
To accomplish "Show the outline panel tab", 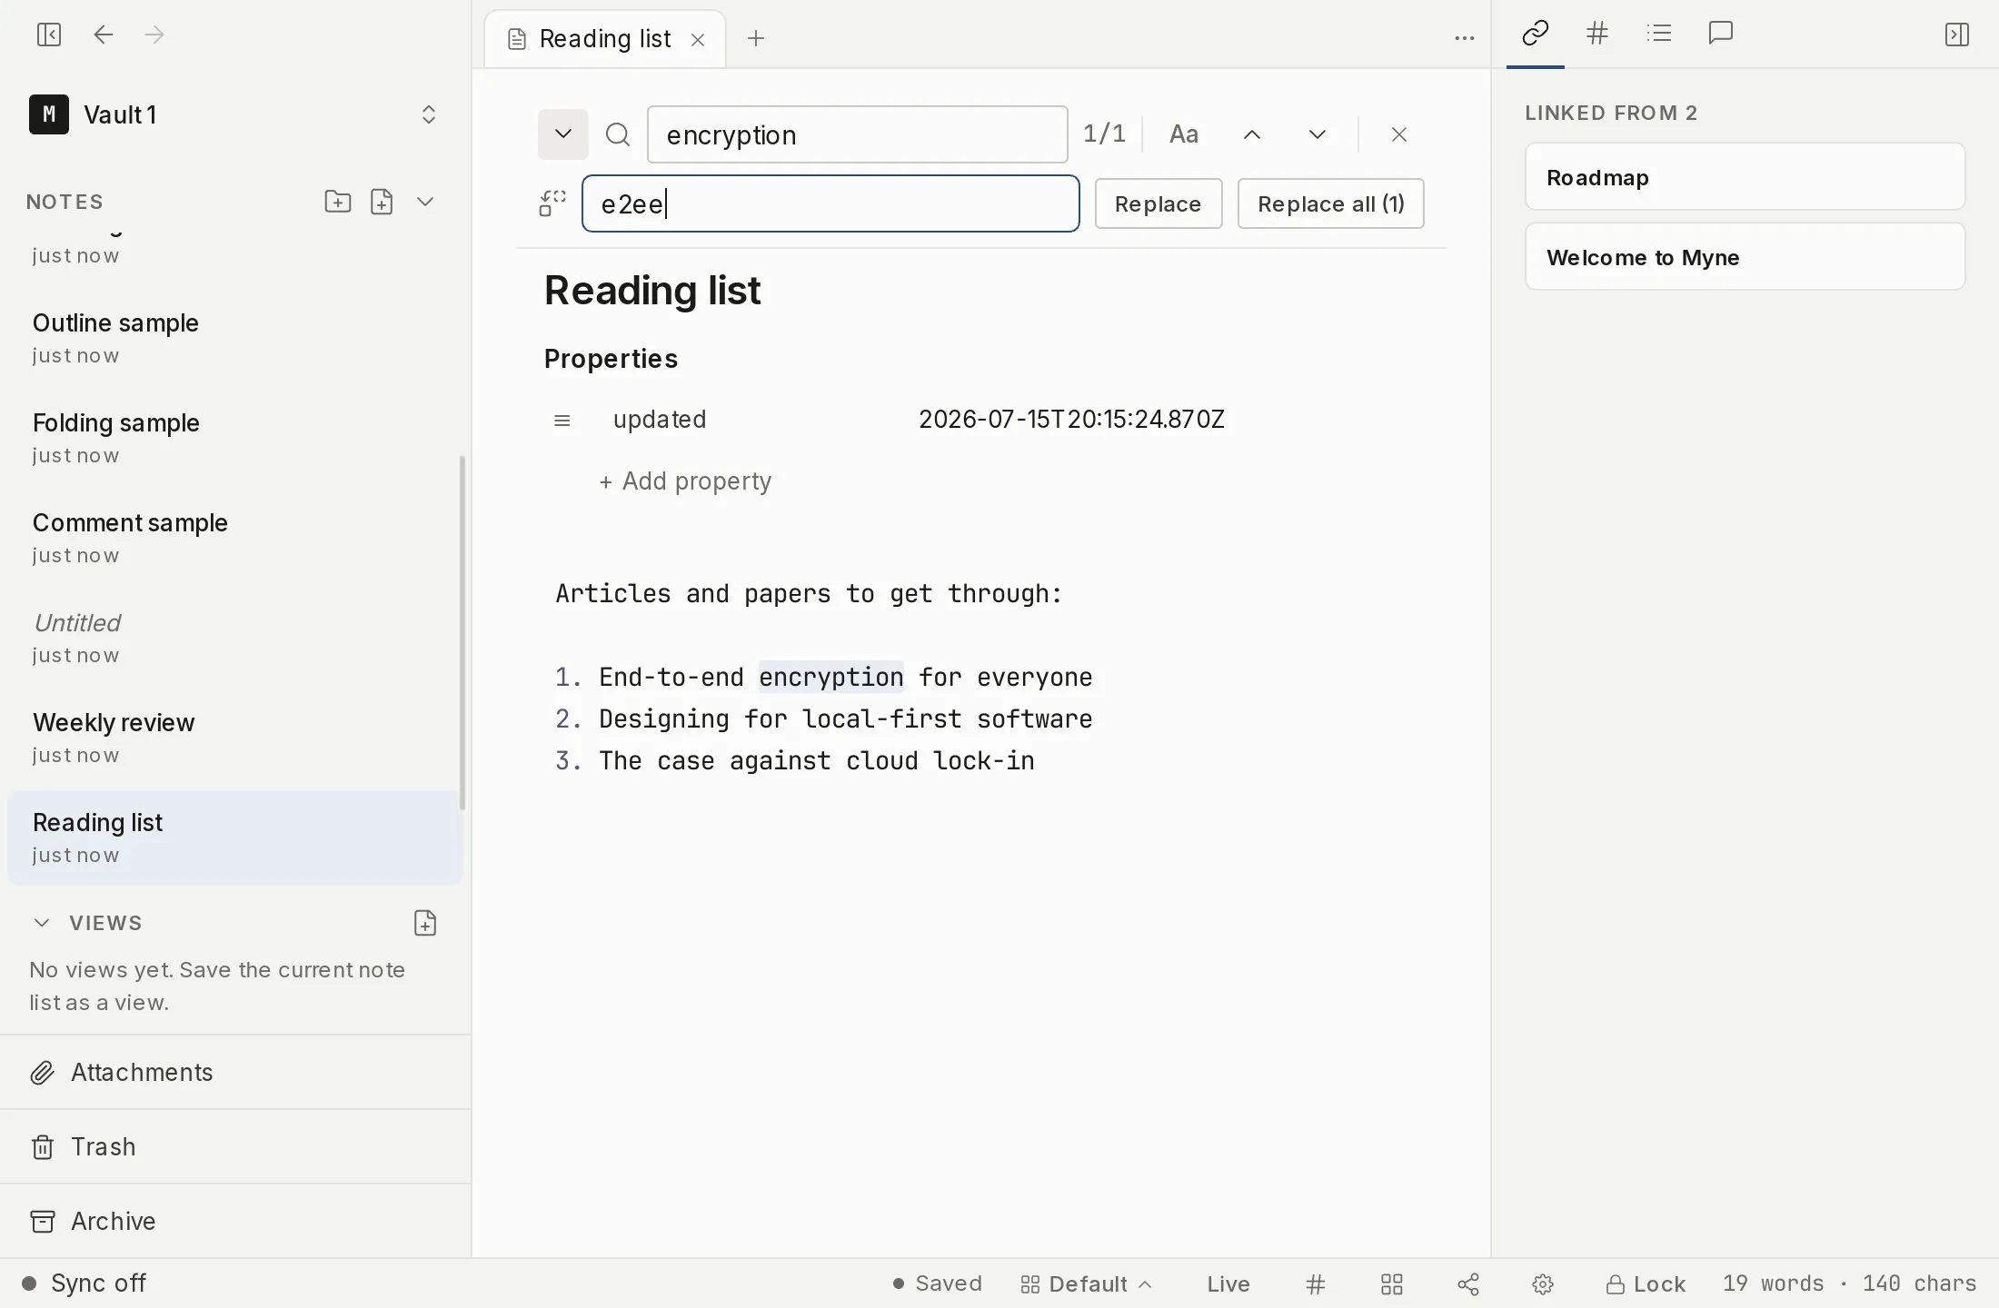I will pos(1659,35).
